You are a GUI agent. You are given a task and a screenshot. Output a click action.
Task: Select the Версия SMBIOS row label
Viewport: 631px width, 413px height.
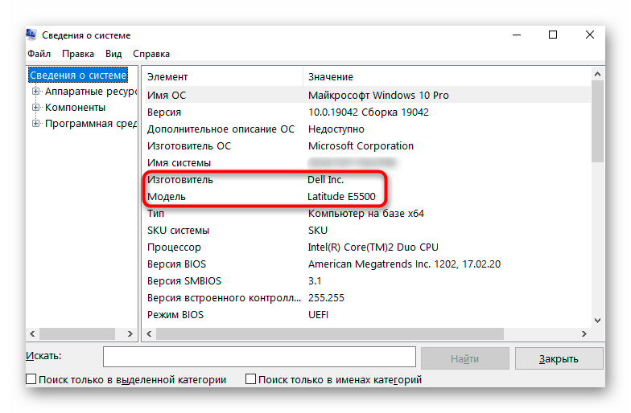pyautogui.click(x=184, y=281)
